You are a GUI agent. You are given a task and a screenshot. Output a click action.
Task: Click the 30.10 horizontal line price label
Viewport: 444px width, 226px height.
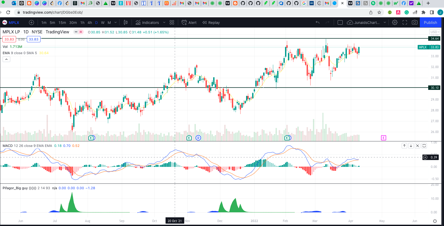(434, 88)
